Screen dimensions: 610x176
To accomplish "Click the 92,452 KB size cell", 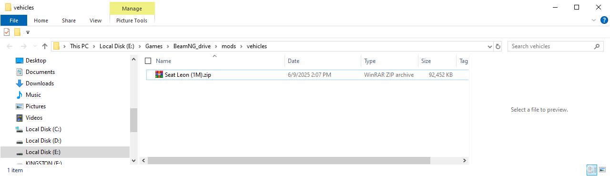I will tap(441, 75).
